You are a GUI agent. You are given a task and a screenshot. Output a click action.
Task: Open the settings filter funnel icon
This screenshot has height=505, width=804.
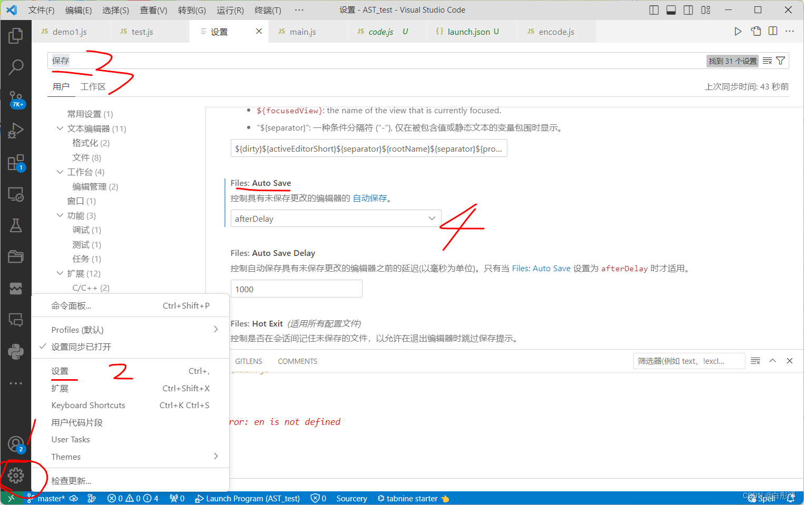(781, 61)
